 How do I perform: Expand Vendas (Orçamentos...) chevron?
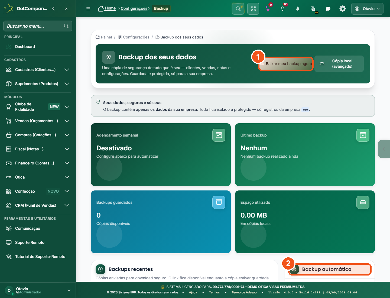(67, 121)
